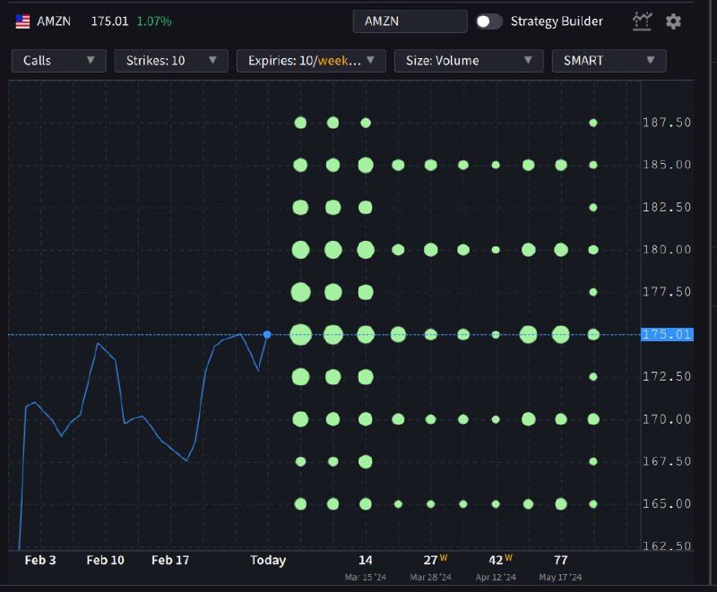Select the 14-day expiry bubble at 185.00 strike
Viewport: 717px width, 592px height.
coord(366,165)
